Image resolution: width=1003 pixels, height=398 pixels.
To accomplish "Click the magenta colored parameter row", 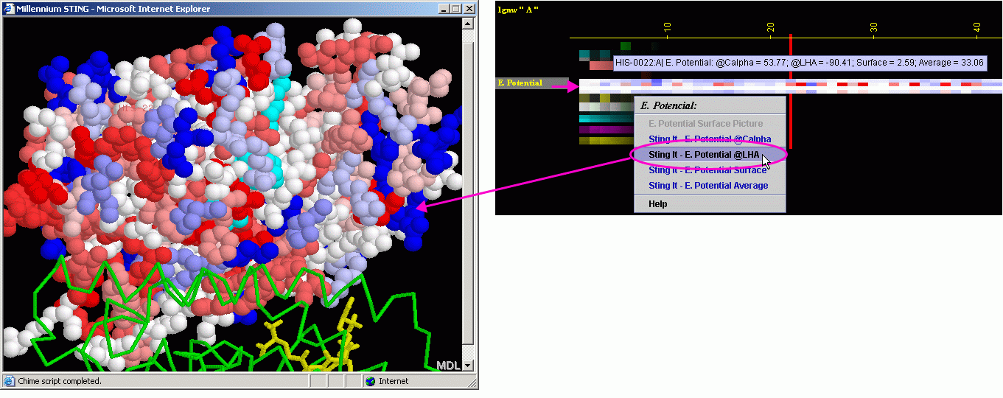I will click(x=607, y=129).
